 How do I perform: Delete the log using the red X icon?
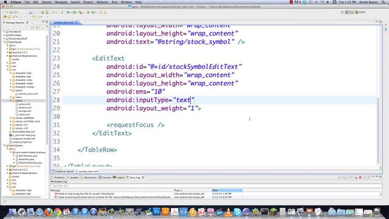pos(360,177)
